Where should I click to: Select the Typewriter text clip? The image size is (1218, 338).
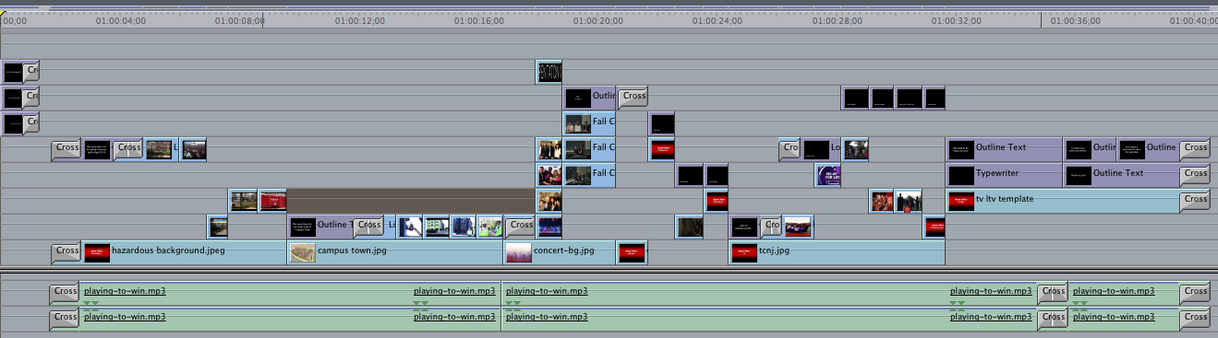pyautogui.click(x=1004, y=175)
